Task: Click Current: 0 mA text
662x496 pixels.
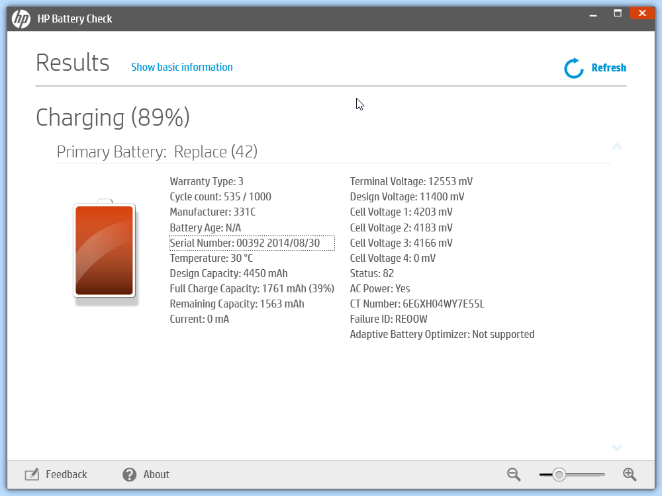Action: click(199, 319)
